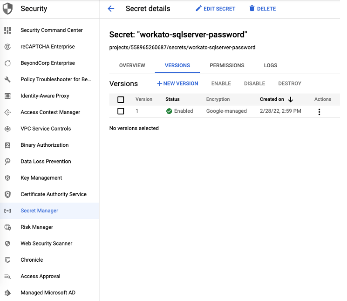Click the Security shield logo in header
Image resolution: width=347 pixels, height=301 pixels.
pos(8,9)
